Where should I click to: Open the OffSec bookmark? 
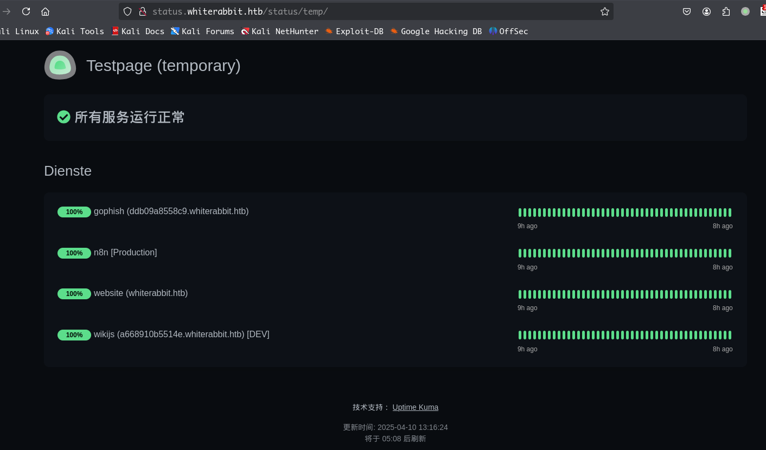click(x=508, y=31)
